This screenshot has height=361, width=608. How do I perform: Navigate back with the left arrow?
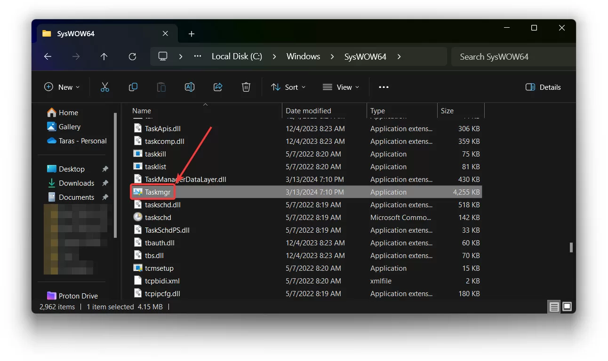[48, 56]
